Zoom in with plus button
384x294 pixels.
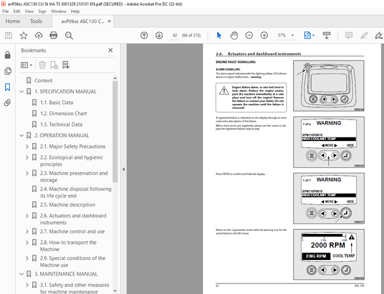pos(264,35)
